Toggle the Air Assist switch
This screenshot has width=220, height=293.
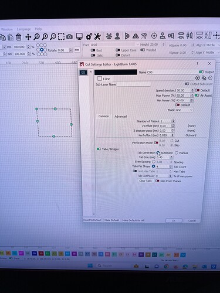click(x=197, y=96)
